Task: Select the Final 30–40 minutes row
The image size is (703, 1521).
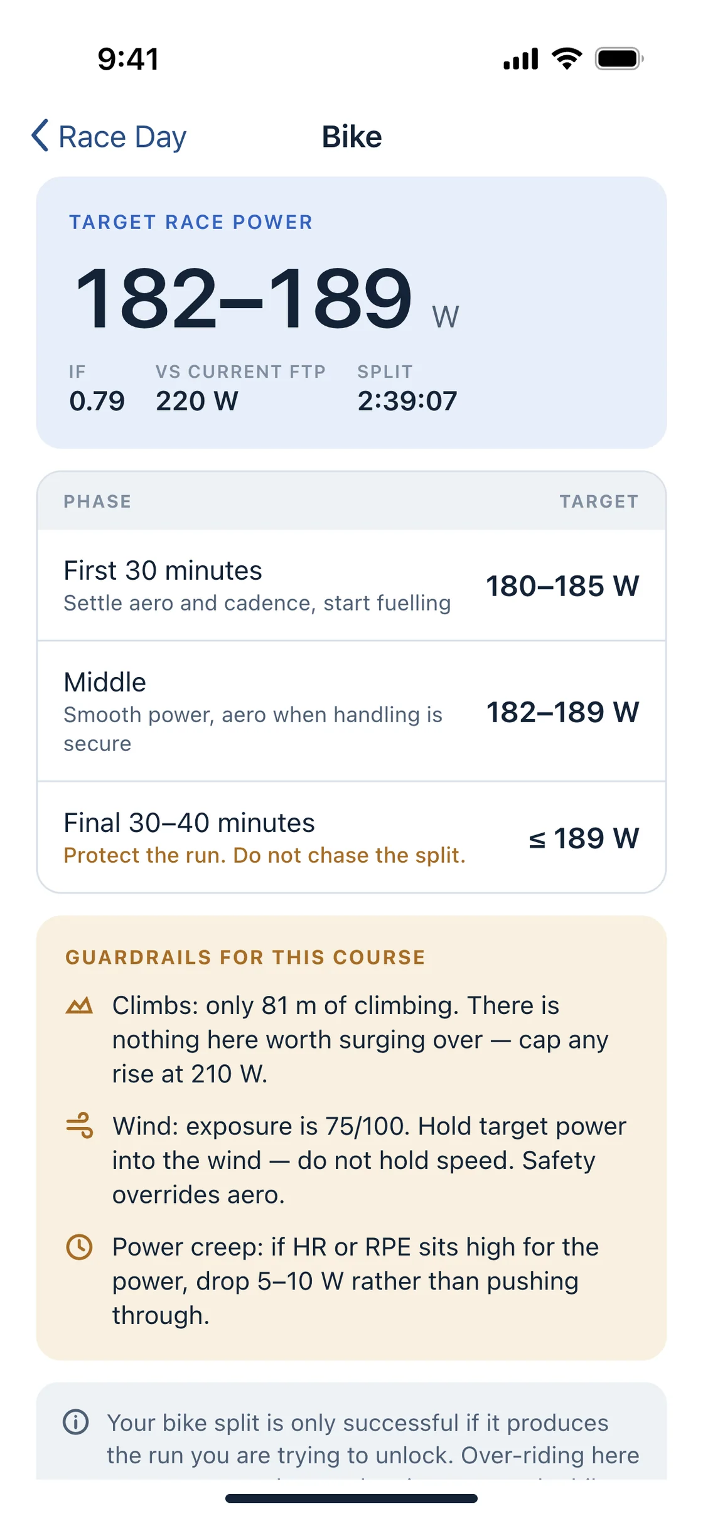Action: click(x=351, y=838)
